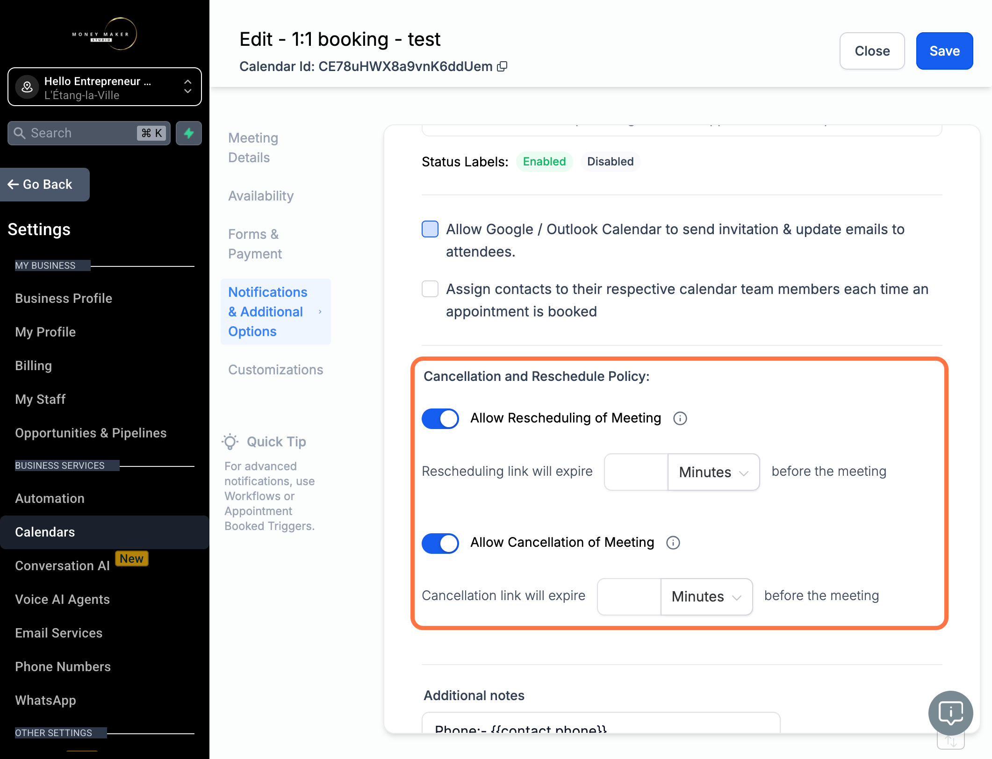992x759 pixels.
Task: Click the Quick Tip lightbulb icon
Action: point(230,442)
